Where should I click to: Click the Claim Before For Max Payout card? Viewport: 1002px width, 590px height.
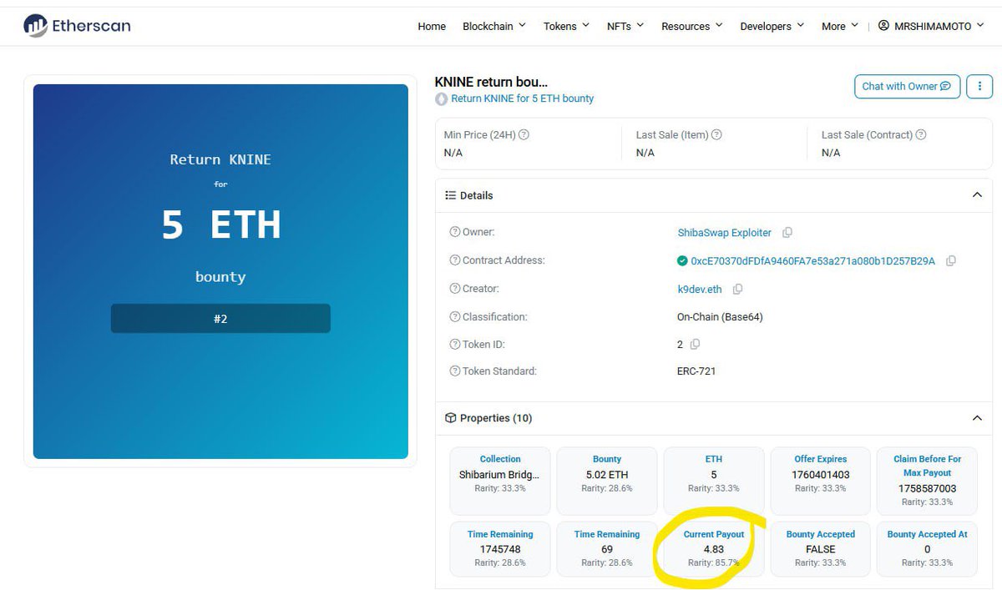tap(927, 481)
